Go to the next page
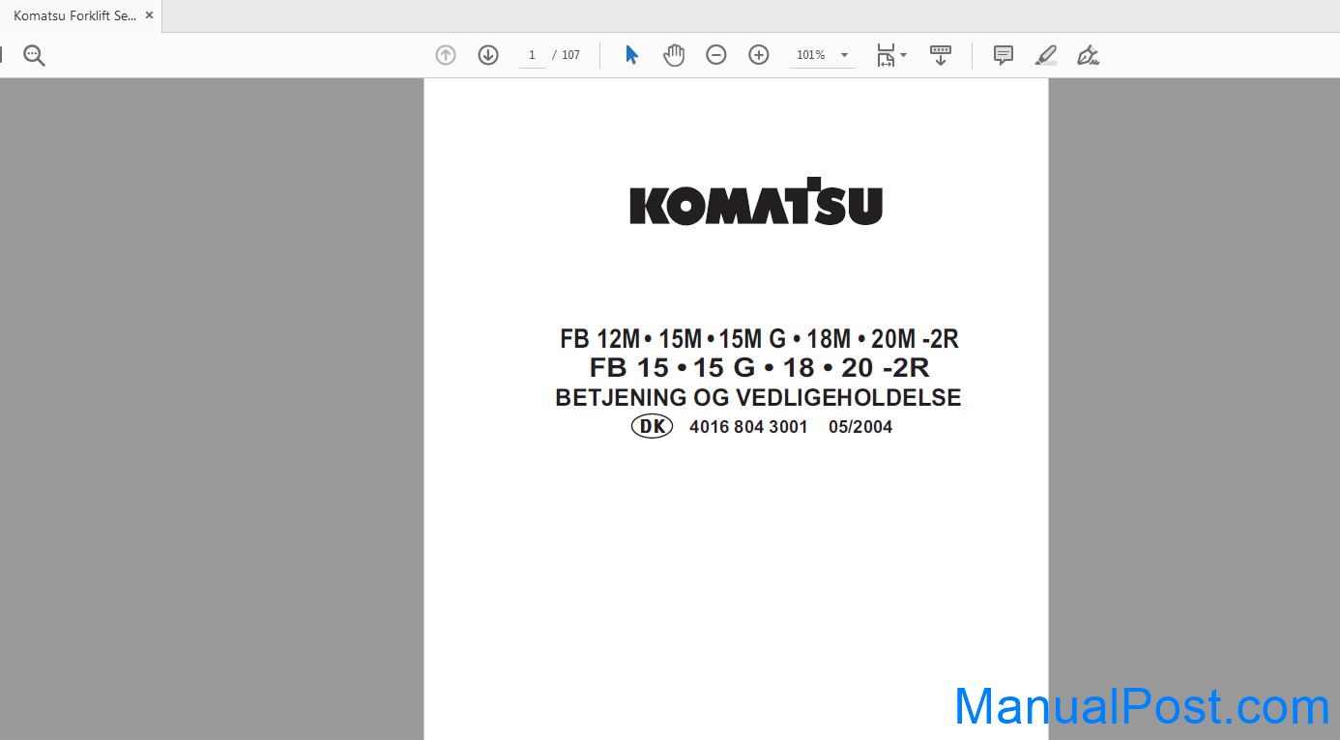The height and width of the screenshot is (740, 1340). 488,55
